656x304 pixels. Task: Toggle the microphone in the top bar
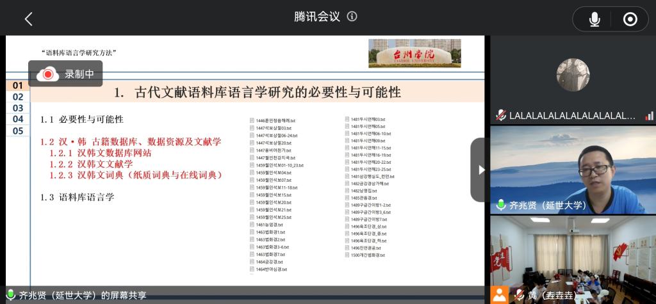pyautogui.click(x=594, y=20)
